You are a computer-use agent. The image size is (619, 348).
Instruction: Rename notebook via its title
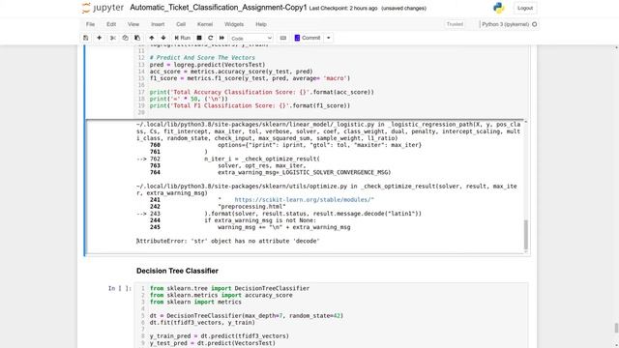(x=218, y=8)
